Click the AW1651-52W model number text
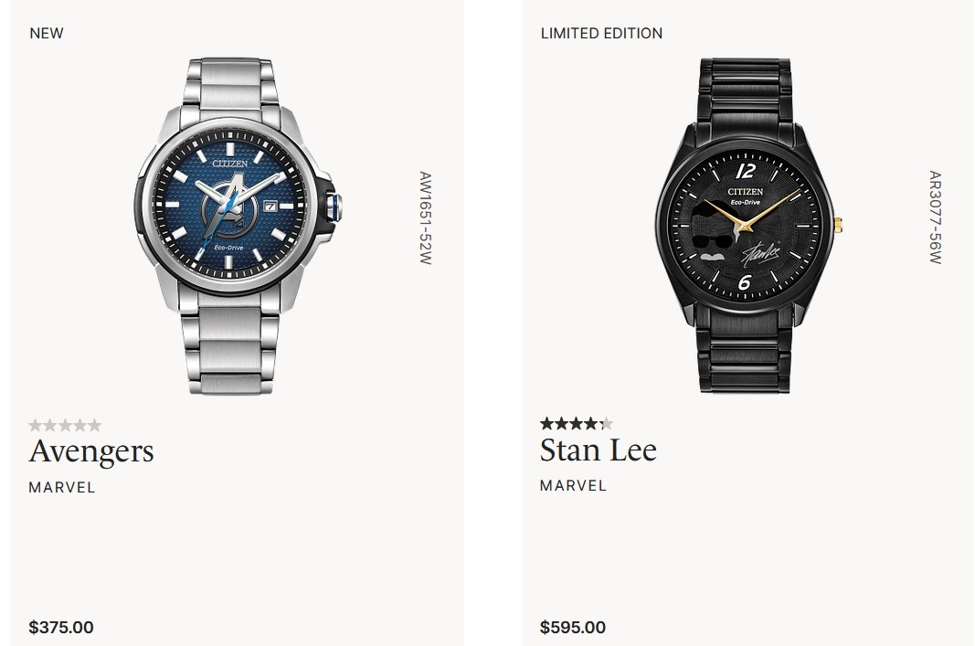This screenshot has height=646, width=975. (x=425, y=218)
